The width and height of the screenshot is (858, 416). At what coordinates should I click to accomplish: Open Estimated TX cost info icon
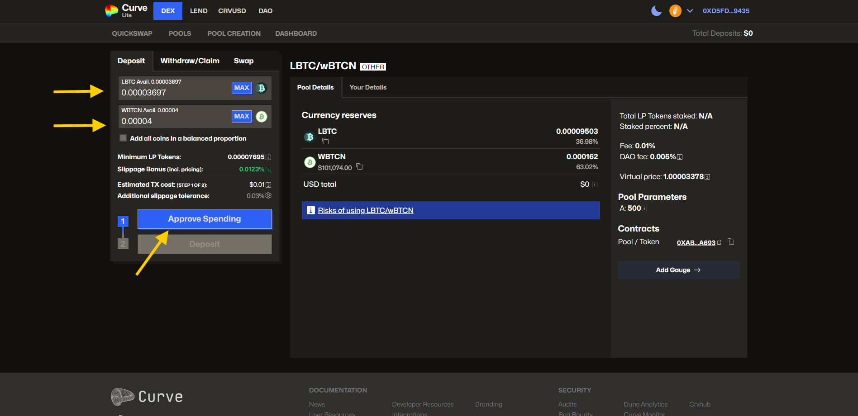268,185
